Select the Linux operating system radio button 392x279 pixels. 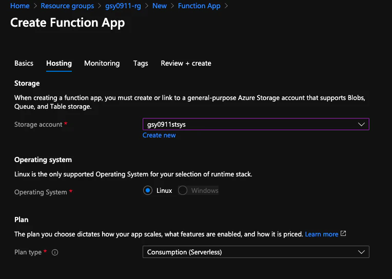[148, 190]
